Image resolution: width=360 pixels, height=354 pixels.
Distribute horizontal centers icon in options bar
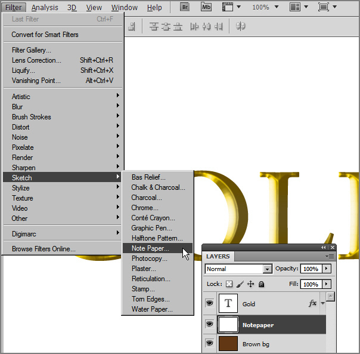tap(206, 26)
